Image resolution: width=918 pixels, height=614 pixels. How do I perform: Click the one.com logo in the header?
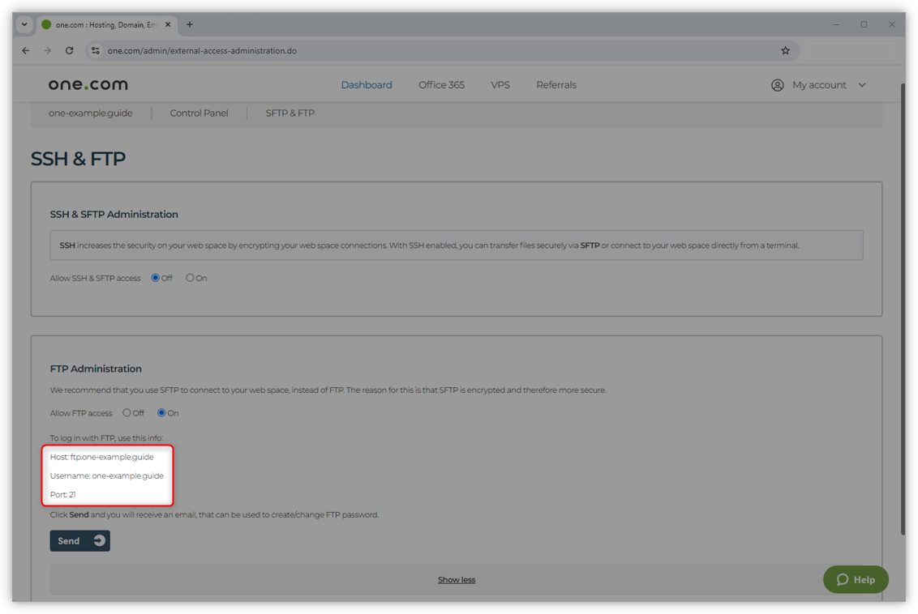(x=88, y=83)
